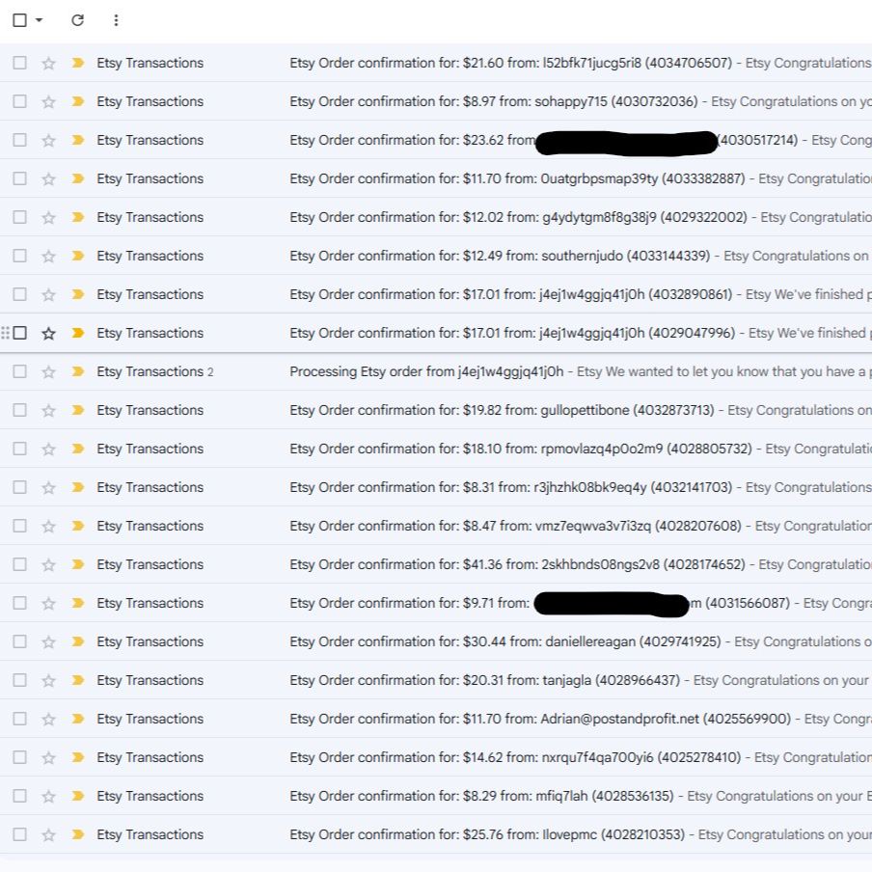Star the $21.60 l52bfk71jucg5ri8 email
This screenshot has height=872, width=872.
point(49,63)
